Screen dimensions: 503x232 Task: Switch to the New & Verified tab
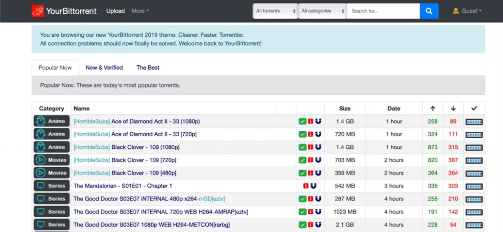(104, 68)
